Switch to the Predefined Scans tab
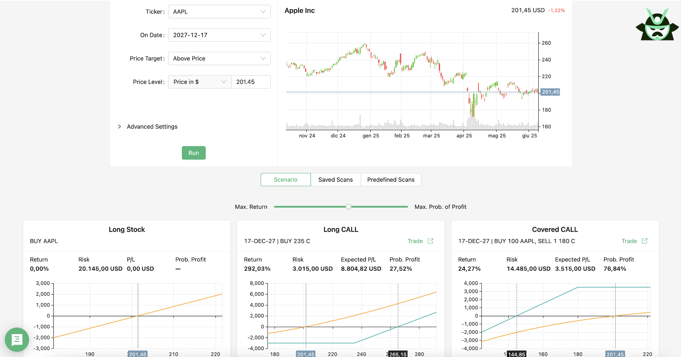This screenshot has height=357, width=681. (x=391, y=180)
